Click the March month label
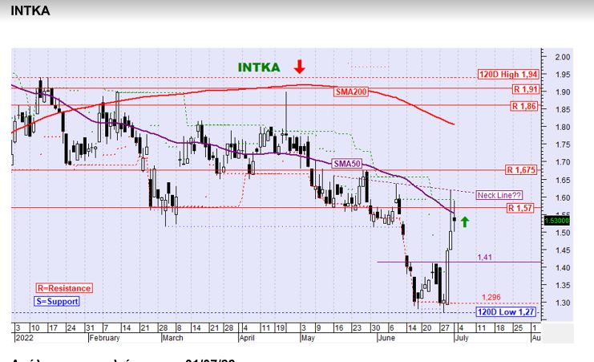 172,338
